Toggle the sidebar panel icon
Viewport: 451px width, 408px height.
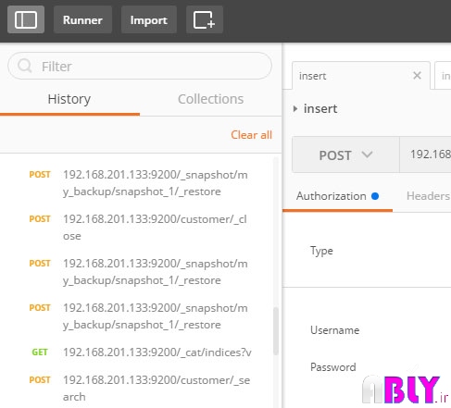(x=26, y=19)
